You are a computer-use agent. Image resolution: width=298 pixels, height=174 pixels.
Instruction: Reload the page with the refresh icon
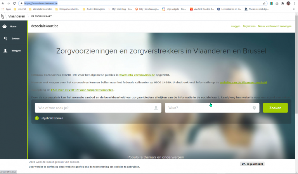[x=14, y=3]
